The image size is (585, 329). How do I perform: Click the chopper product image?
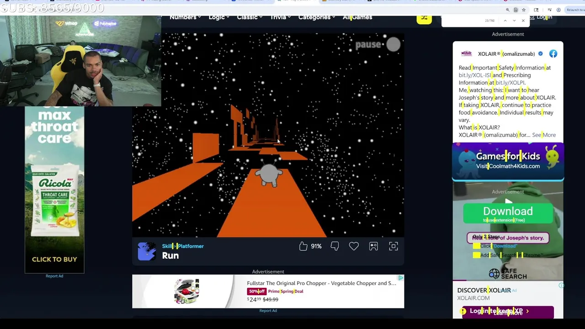point(186,291)
